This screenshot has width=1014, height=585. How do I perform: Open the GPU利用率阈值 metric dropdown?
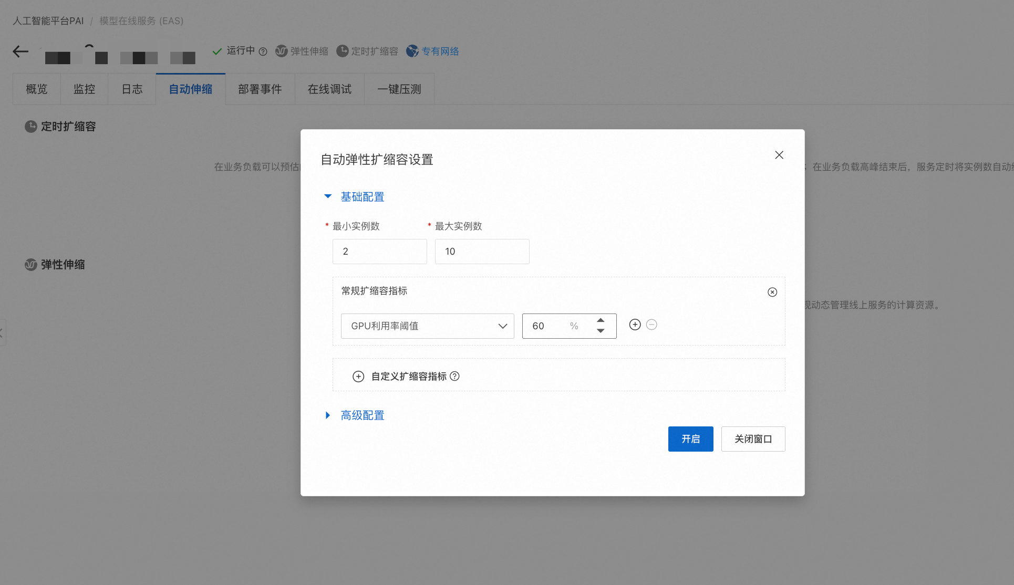click(427, 326)
